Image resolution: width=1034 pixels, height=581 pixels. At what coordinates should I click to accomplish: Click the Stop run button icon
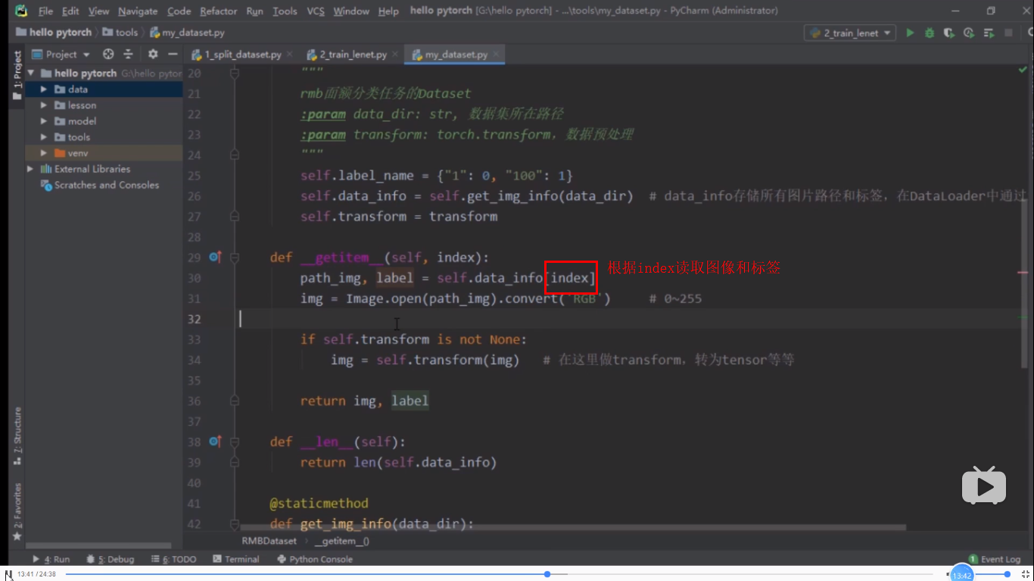(x=1009, y=33)
